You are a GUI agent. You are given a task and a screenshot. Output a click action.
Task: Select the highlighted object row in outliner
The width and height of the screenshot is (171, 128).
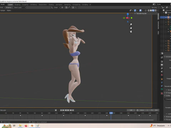[x=166, y=17]
